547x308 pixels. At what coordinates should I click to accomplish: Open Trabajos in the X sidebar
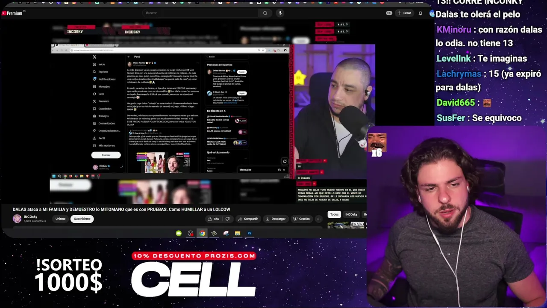101,116
